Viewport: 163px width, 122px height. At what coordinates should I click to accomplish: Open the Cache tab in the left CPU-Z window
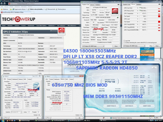[9, 79]
